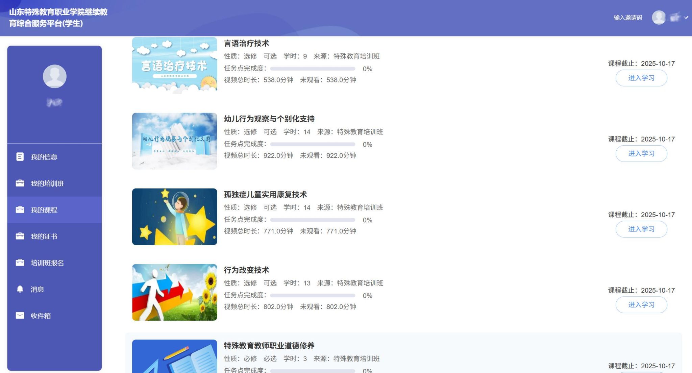This screenshot has height=373, width=692.
Task: Open 特殊教育教师职业道德修养 course title
Action: tap(269, 346)
